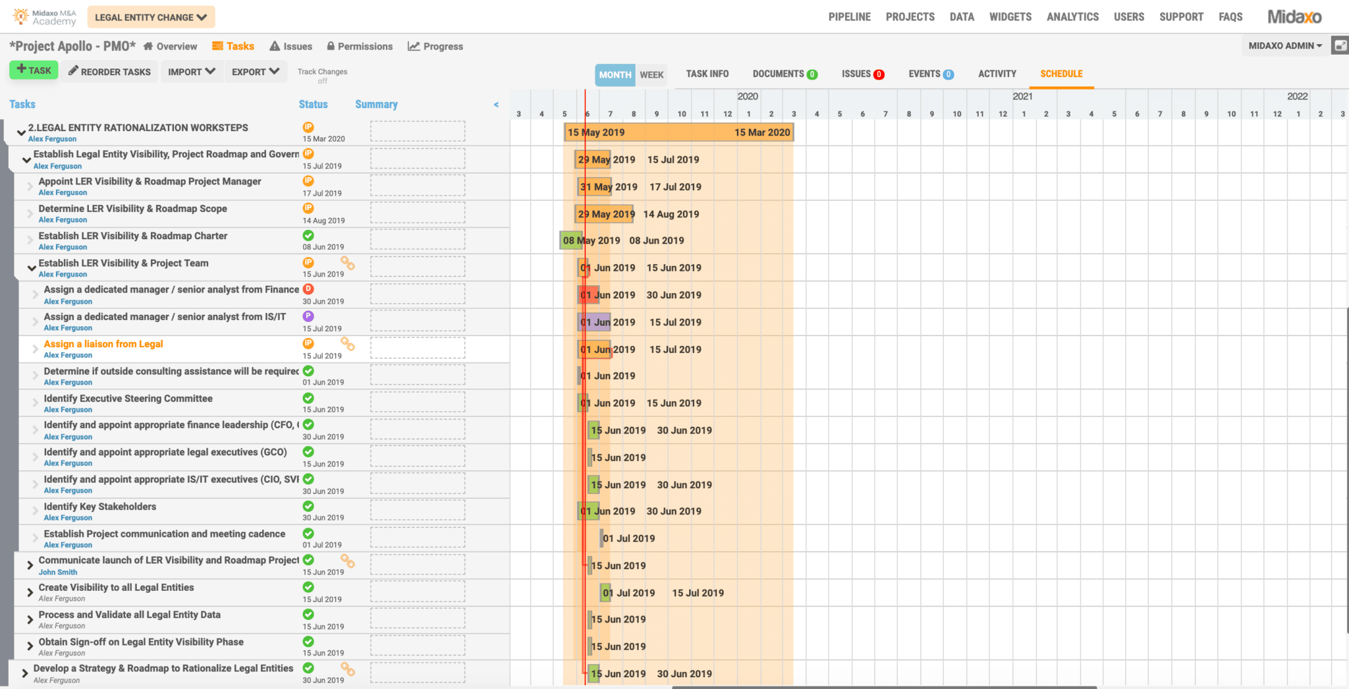Viewport: 1349px width, 689px height.
Task: Expand Develop a Strategy & Roadmap task
Action: tap(25, 673)
